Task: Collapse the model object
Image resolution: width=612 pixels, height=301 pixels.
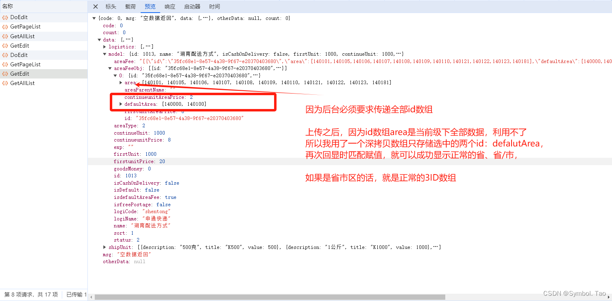Action: pyautogui.click(x=105, y=54)
